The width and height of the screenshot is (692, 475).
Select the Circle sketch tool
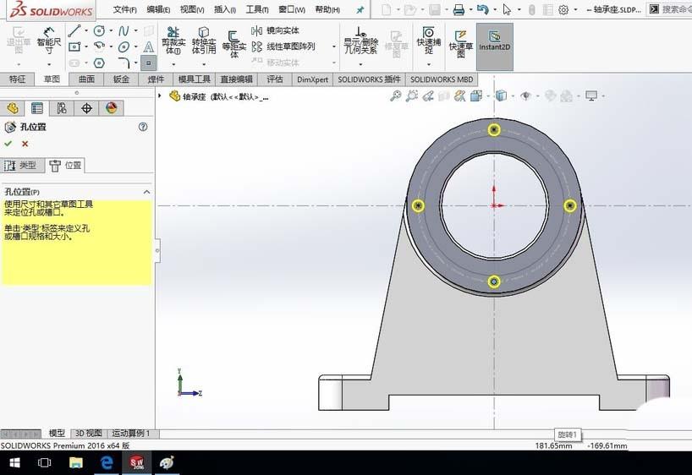99,31
